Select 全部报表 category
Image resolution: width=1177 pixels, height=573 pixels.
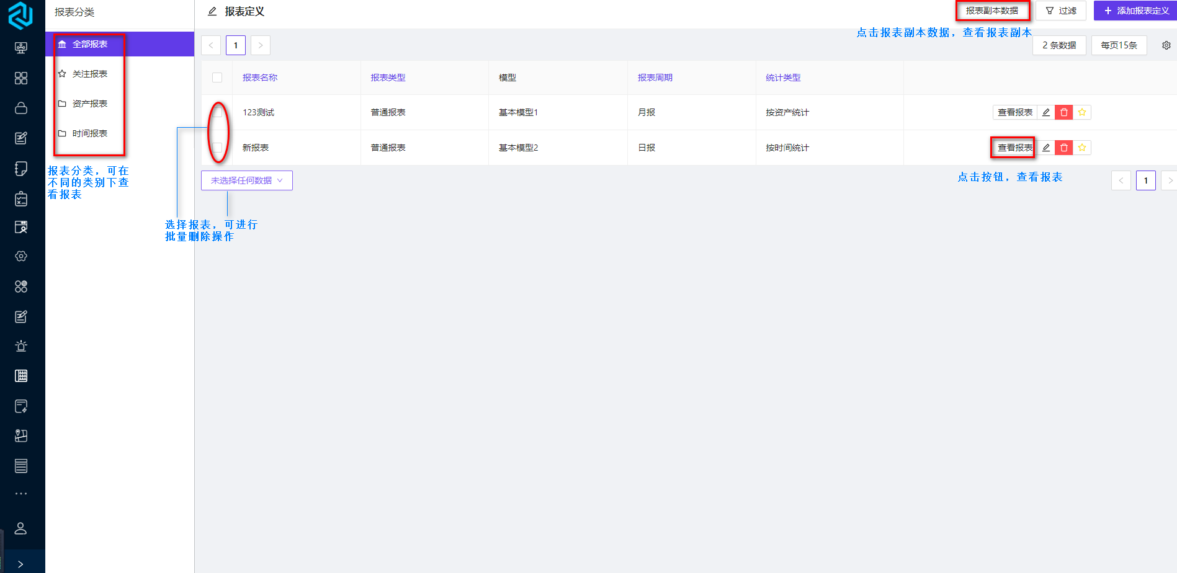pyautogui.click(x=120, y=44)
